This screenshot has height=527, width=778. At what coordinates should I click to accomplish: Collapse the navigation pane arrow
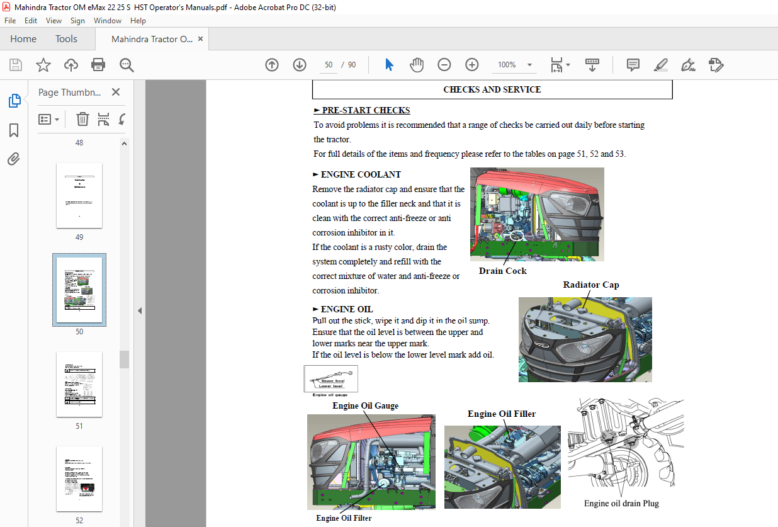pos(140,310)
